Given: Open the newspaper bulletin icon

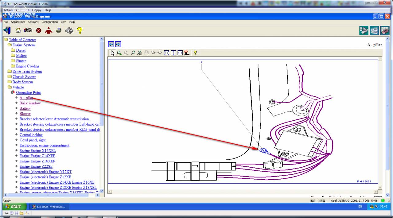Looking at the screenshot, I should pyautogui.click(x=69, y=30).
